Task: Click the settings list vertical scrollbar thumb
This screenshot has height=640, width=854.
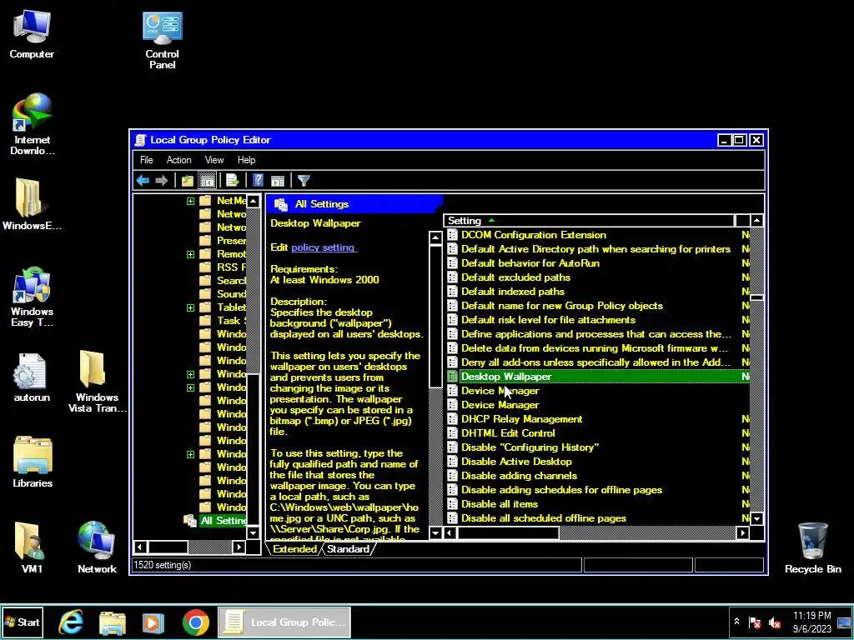Action: pos(756,297)
